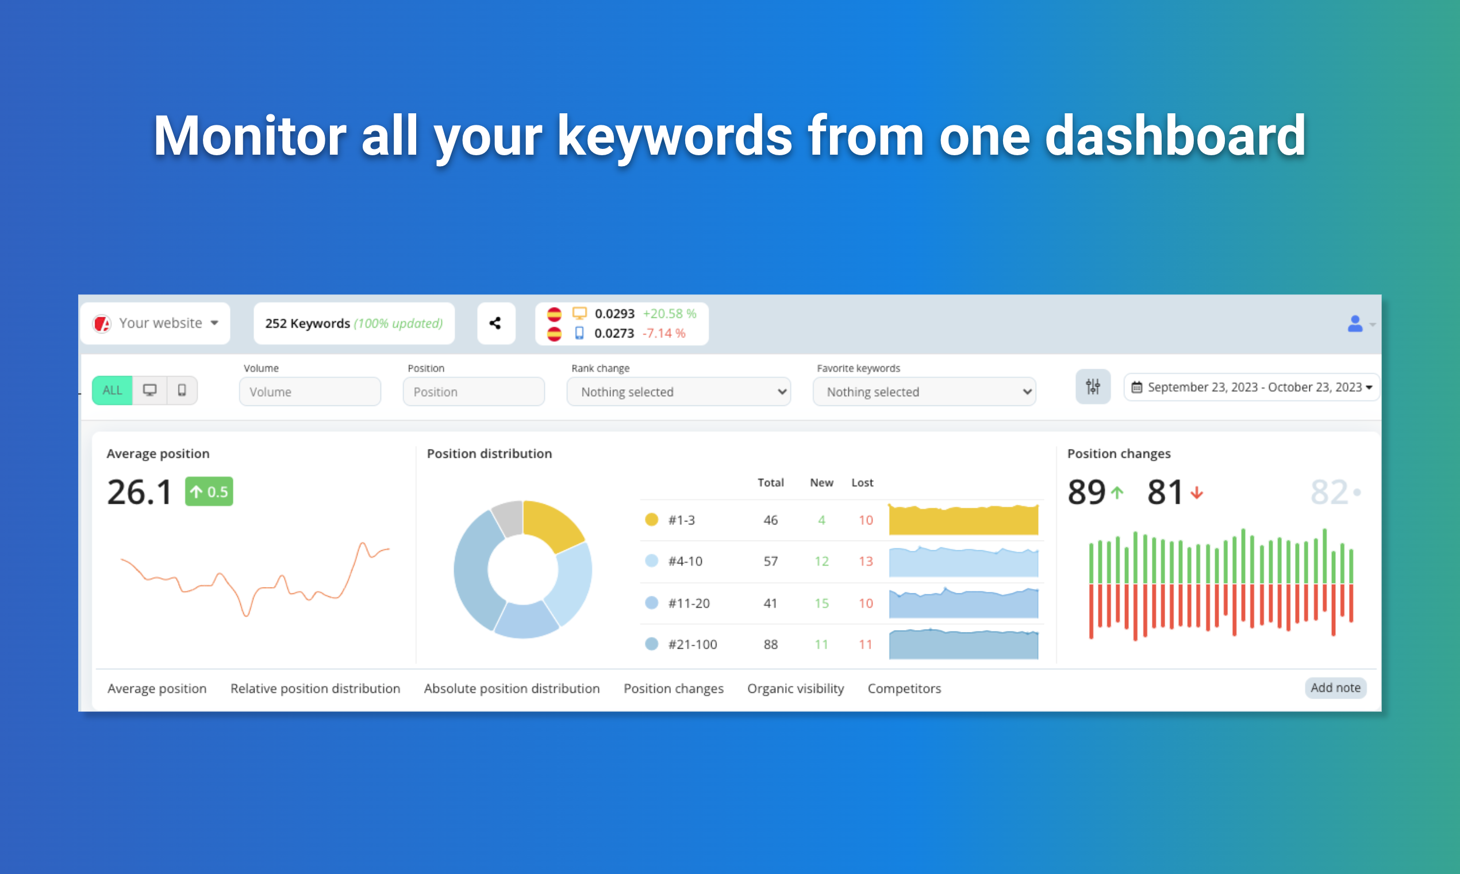Toggle the ALL device filter button
This screenshot has height=874, width=1460.
pos(113,390)
